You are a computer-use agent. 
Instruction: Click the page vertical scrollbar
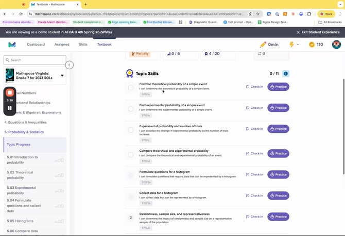[x=343, y=127]
